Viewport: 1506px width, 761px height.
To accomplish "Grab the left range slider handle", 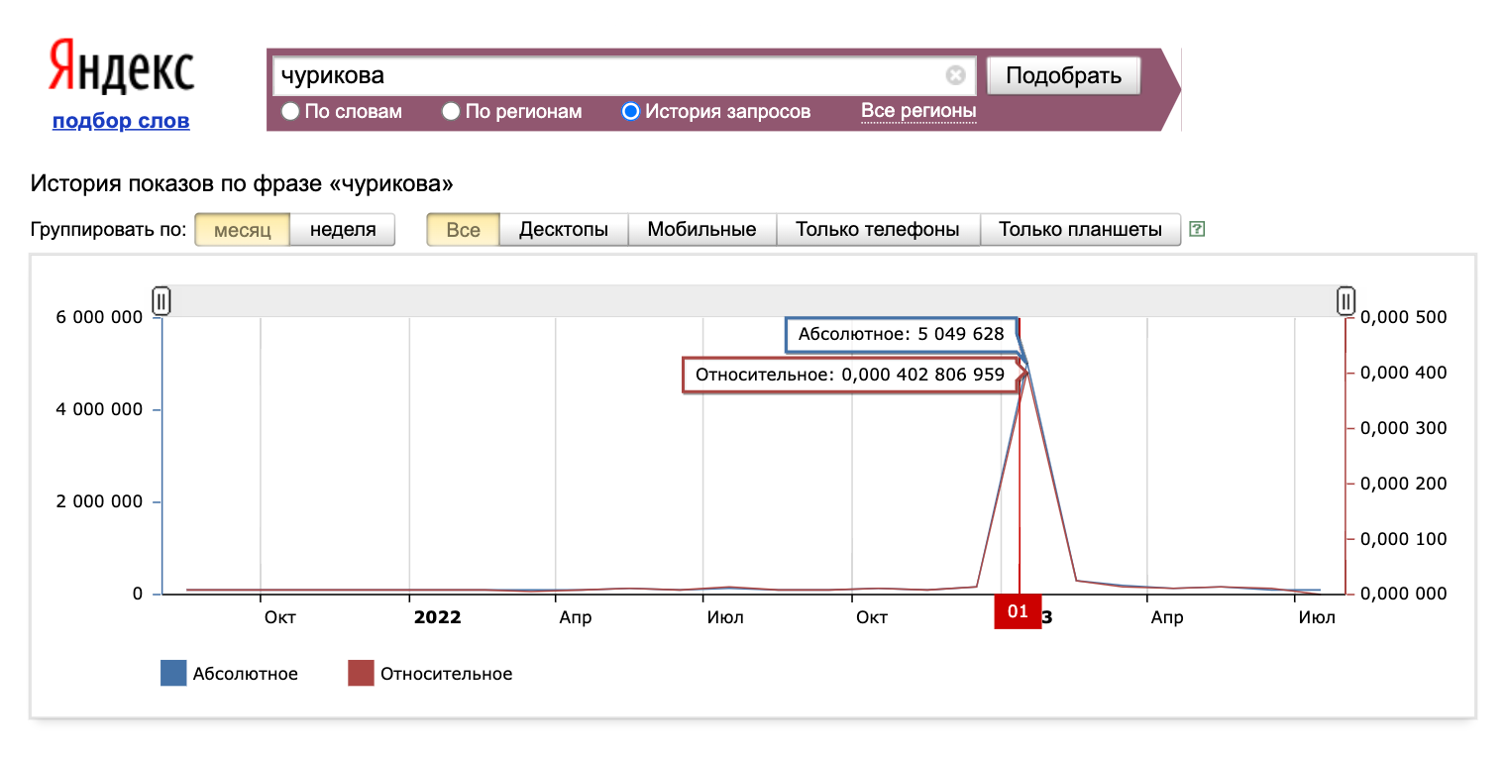I will (161, 300).
